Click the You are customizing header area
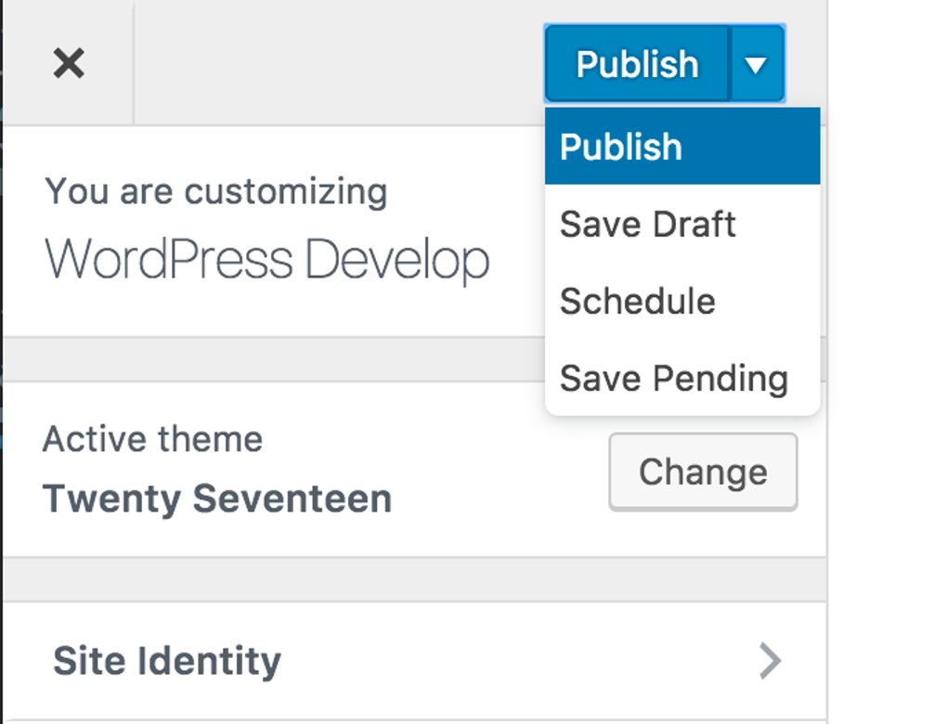The image size is (947, 724). tap(216, 191)
